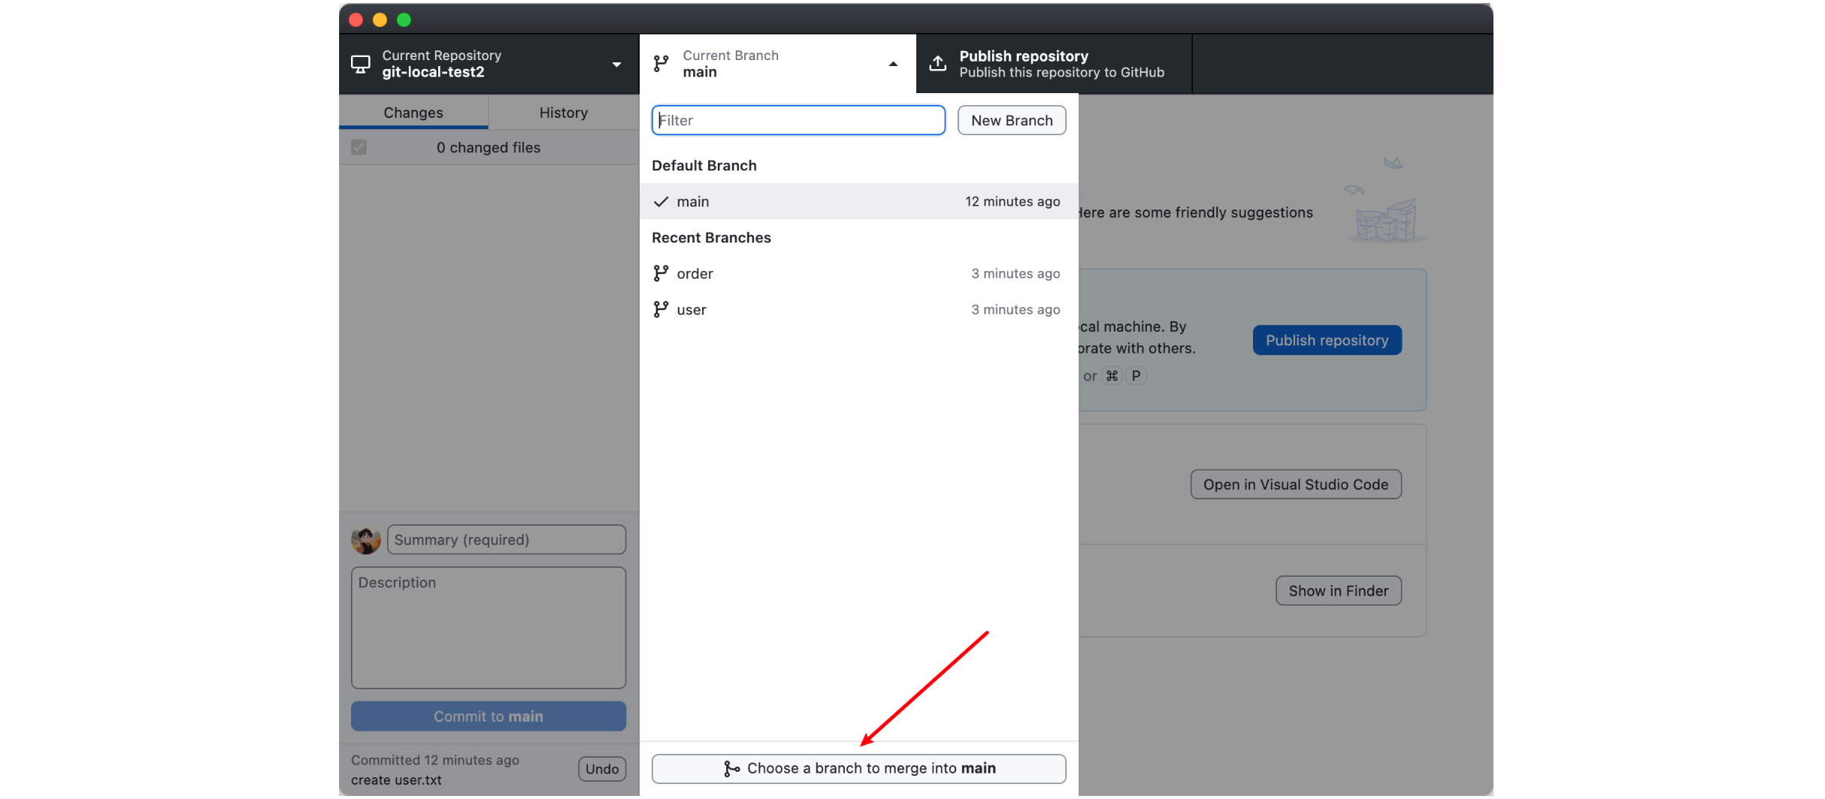Click the Summary (required) input field

(506, 540)
